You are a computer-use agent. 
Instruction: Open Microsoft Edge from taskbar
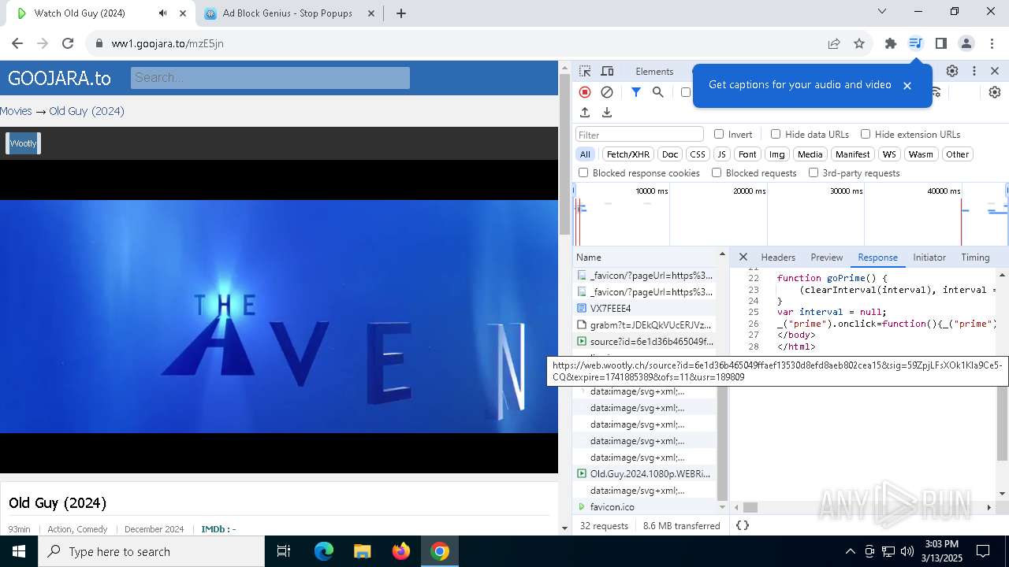(324, 551)
